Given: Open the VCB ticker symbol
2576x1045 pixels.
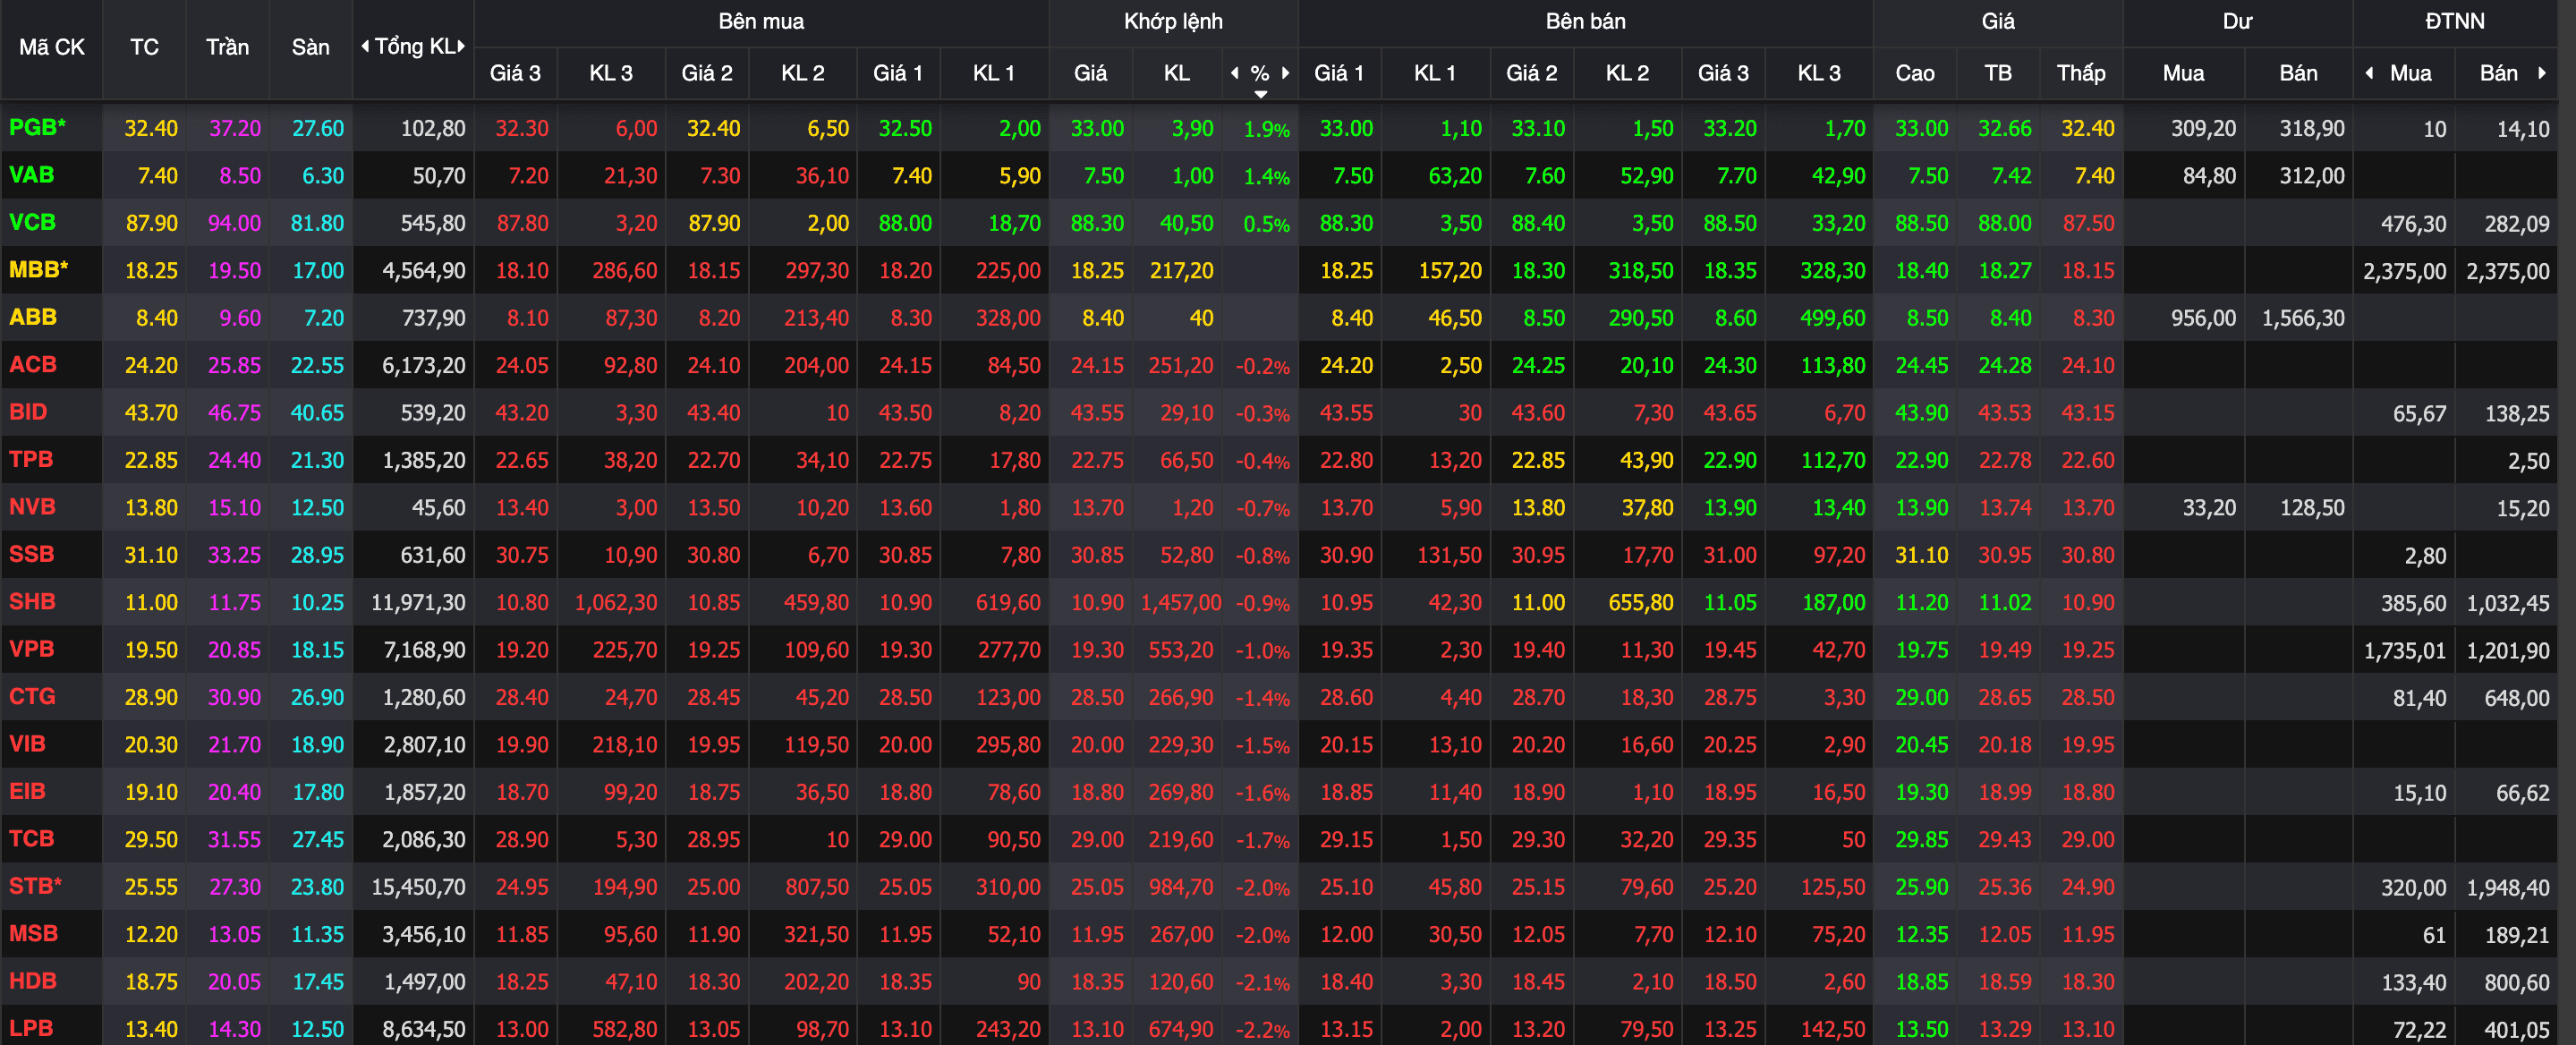Looking at the screenshot, I should [x=32, y=222].
